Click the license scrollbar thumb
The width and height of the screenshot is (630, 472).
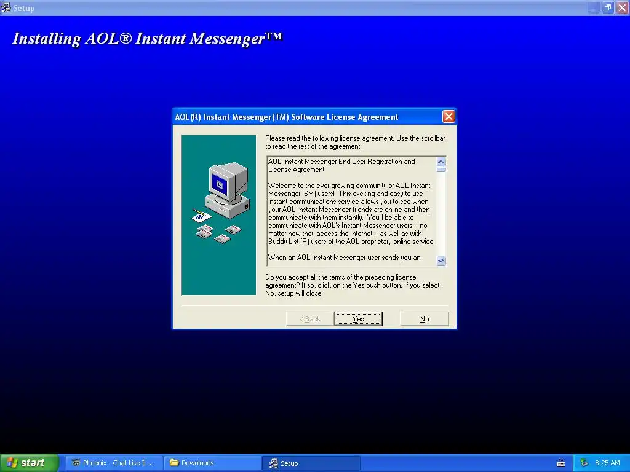441,170
